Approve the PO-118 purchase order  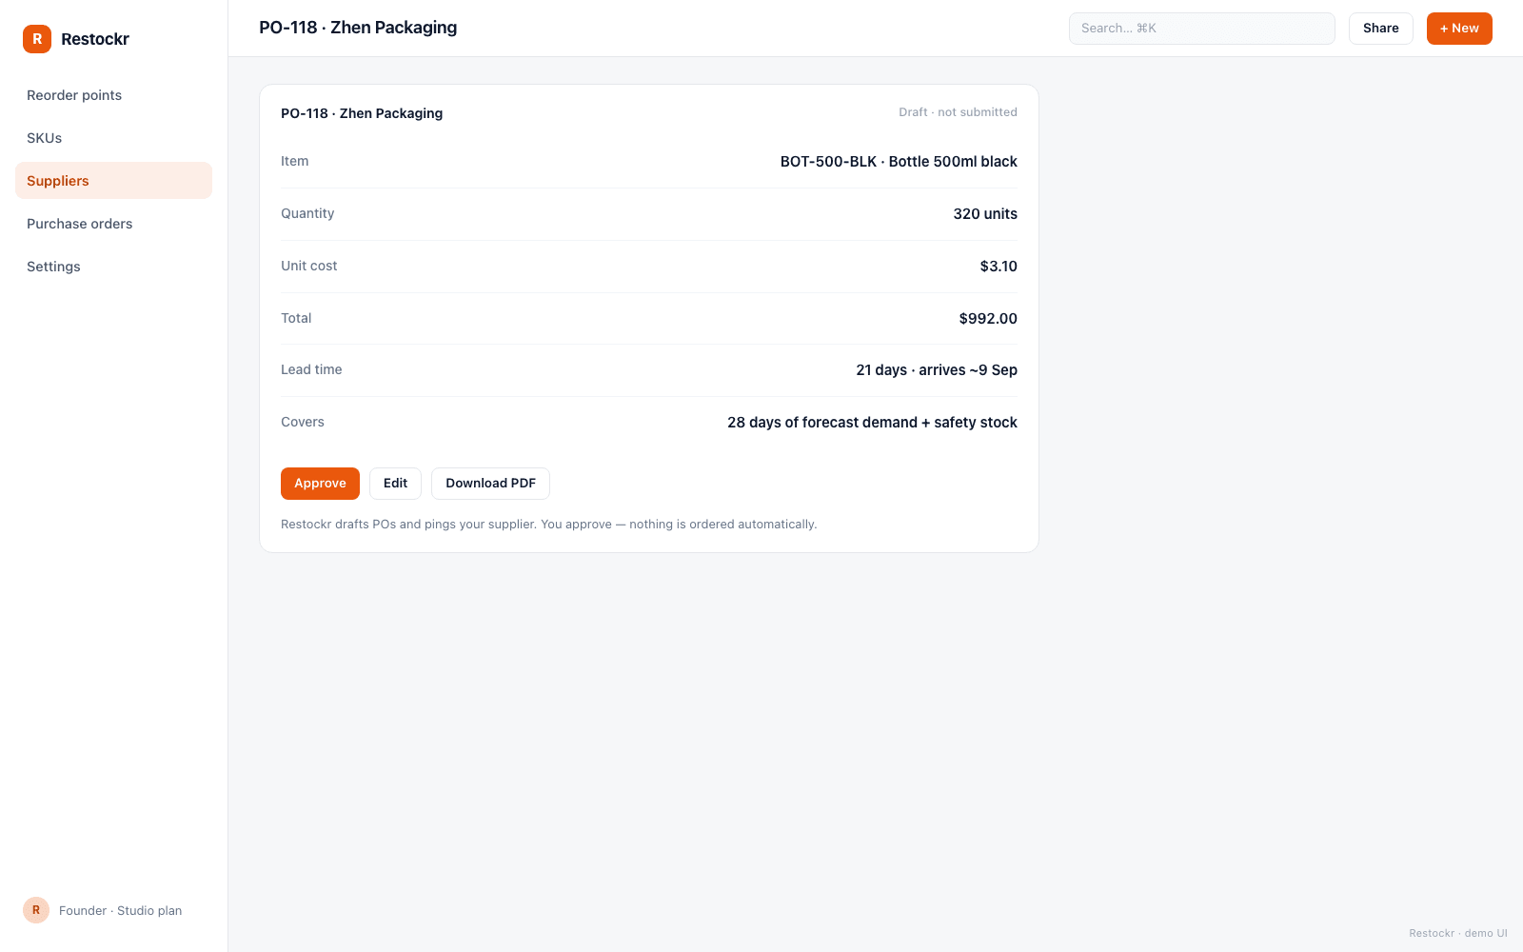[x=320, y=484]
